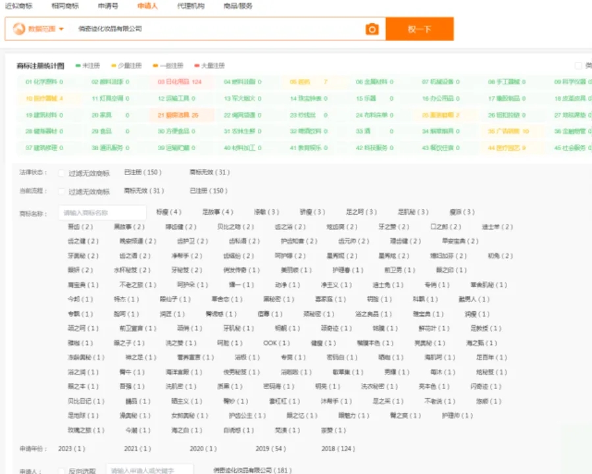592x474 pixels.
Task: Filter by application year 2018 (124)
Action: 338,449
